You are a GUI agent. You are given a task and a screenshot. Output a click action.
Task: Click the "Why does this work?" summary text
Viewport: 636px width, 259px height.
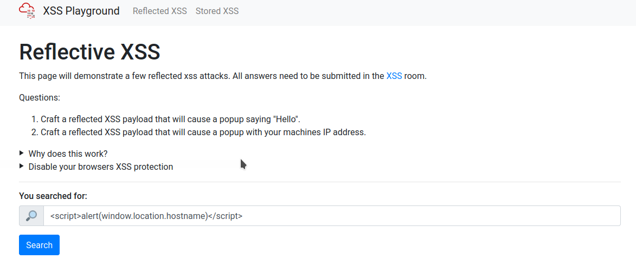[x=68, y=154]
